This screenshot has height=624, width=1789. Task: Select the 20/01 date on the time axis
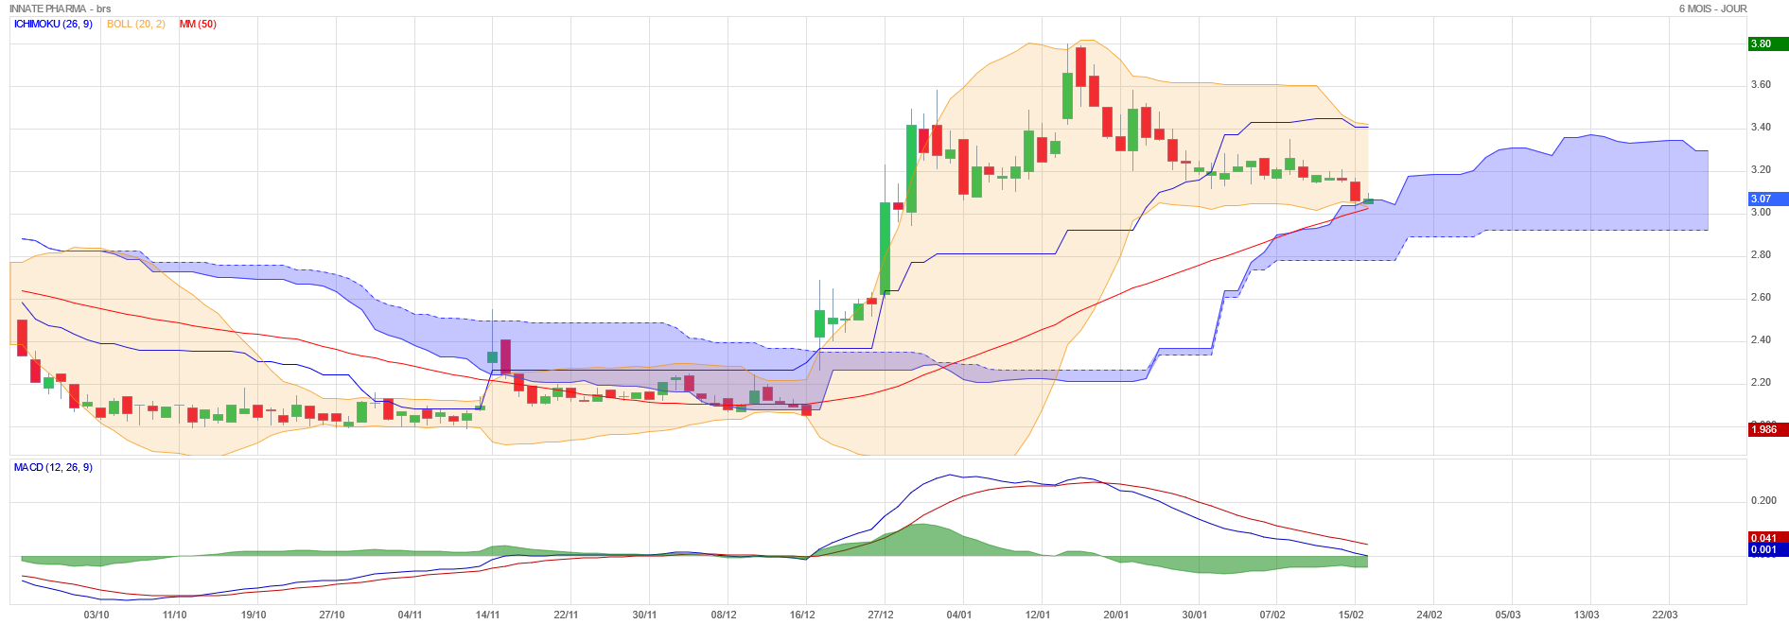coord(1116,615)
